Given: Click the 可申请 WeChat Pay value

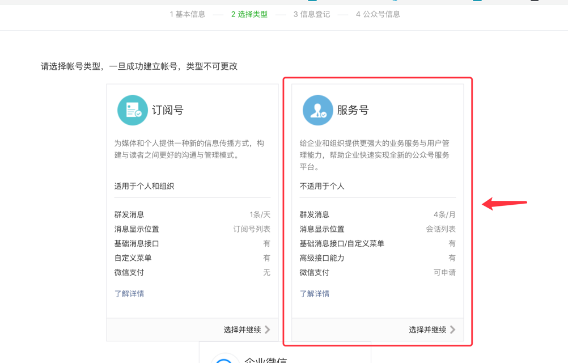Looking at the screenshot, I should click(444, 272).
